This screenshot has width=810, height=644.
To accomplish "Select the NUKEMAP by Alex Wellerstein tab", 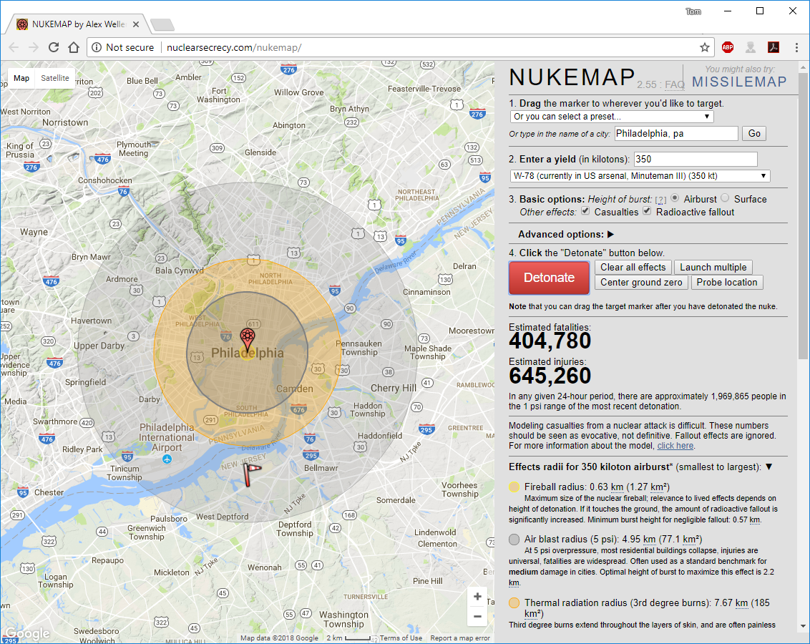I will click(77, 24).
